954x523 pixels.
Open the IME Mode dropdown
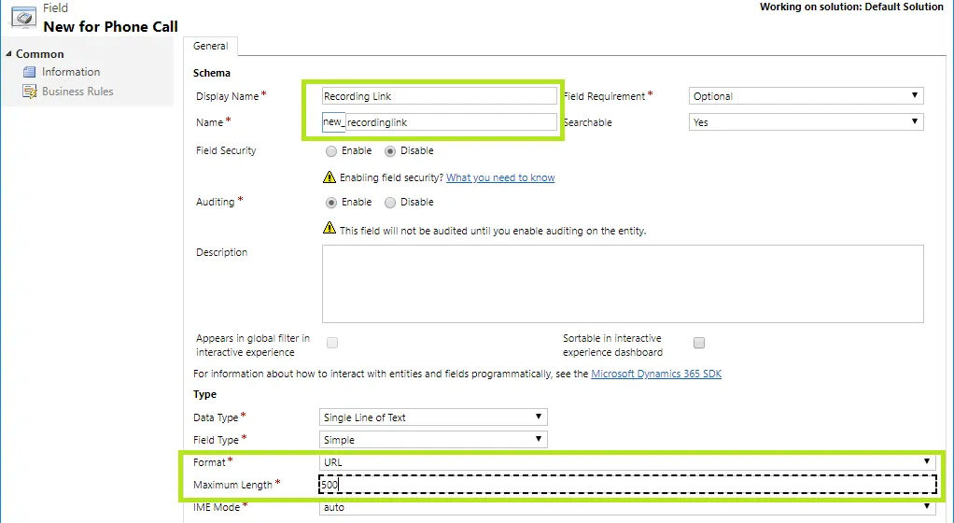click(627, 507)
